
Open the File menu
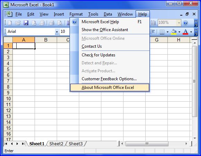(x=19, y=14)
